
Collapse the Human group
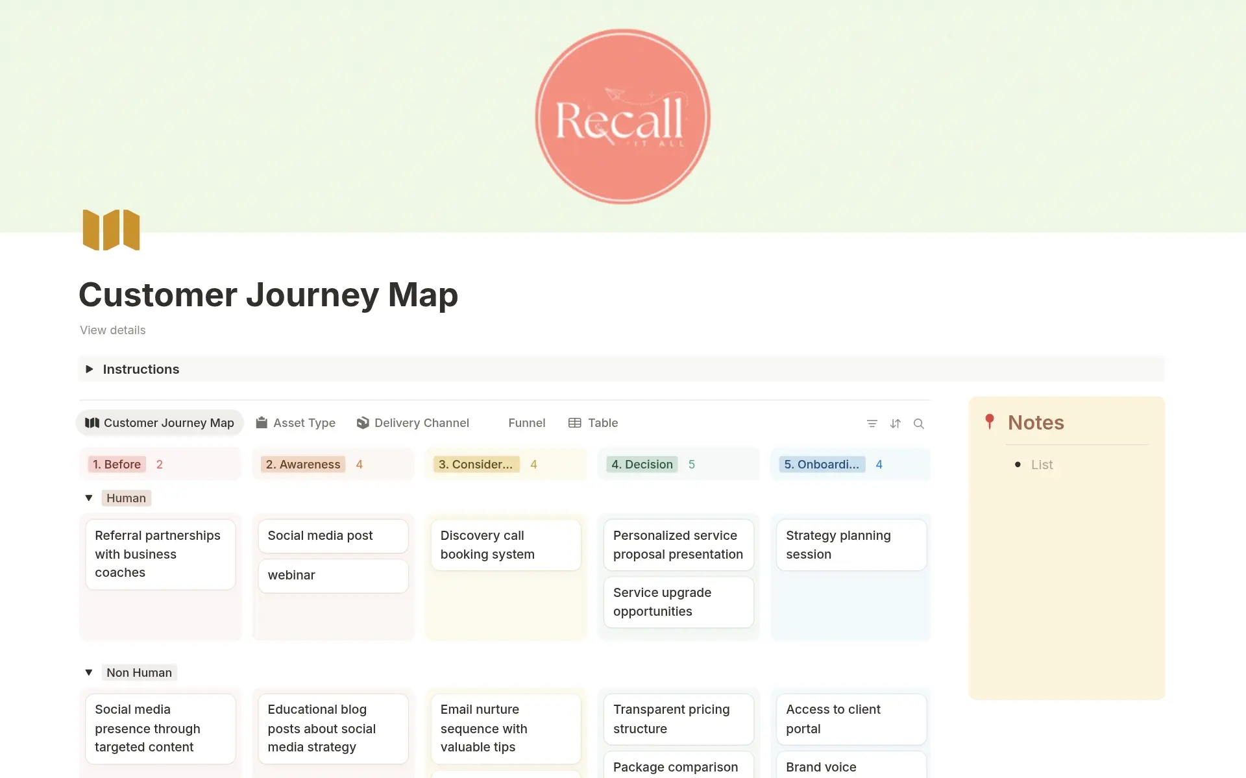pyautogui.click(x=89, y=498)
